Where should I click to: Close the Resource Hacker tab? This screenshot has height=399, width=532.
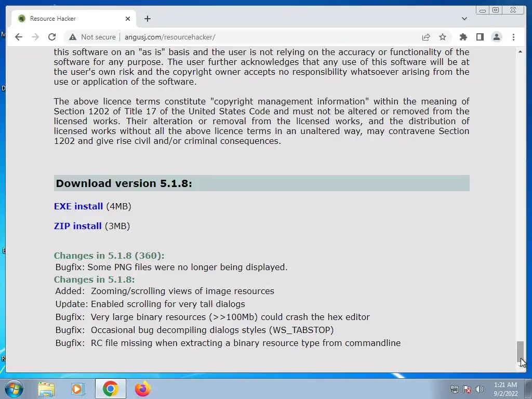pos(128,19)
